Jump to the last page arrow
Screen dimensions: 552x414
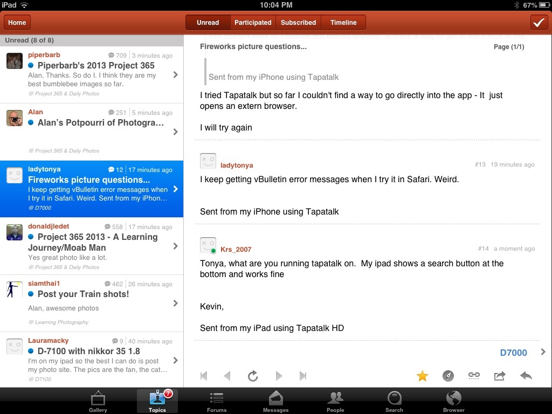click(x=302, y=376)
